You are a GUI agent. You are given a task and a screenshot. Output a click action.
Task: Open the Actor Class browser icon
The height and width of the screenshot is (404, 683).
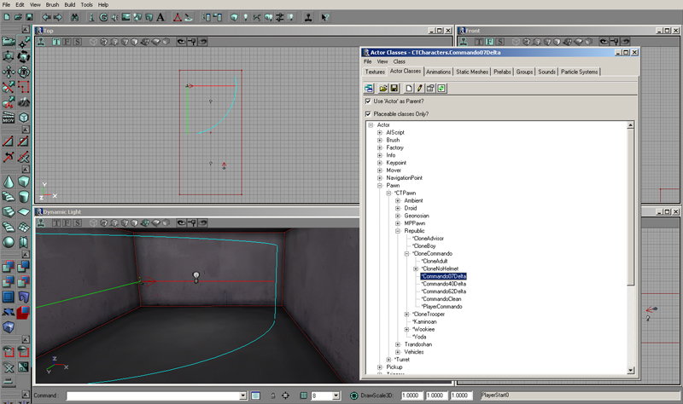click(91, 17)
